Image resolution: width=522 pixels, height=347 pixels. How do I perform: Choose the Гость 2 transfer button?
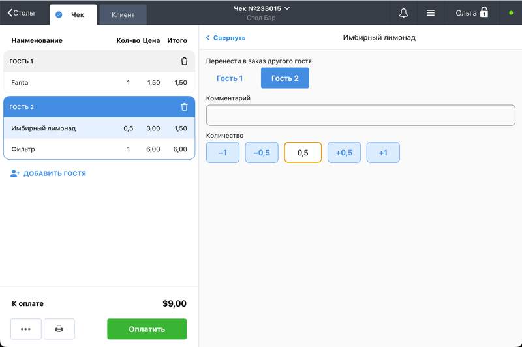285,78
